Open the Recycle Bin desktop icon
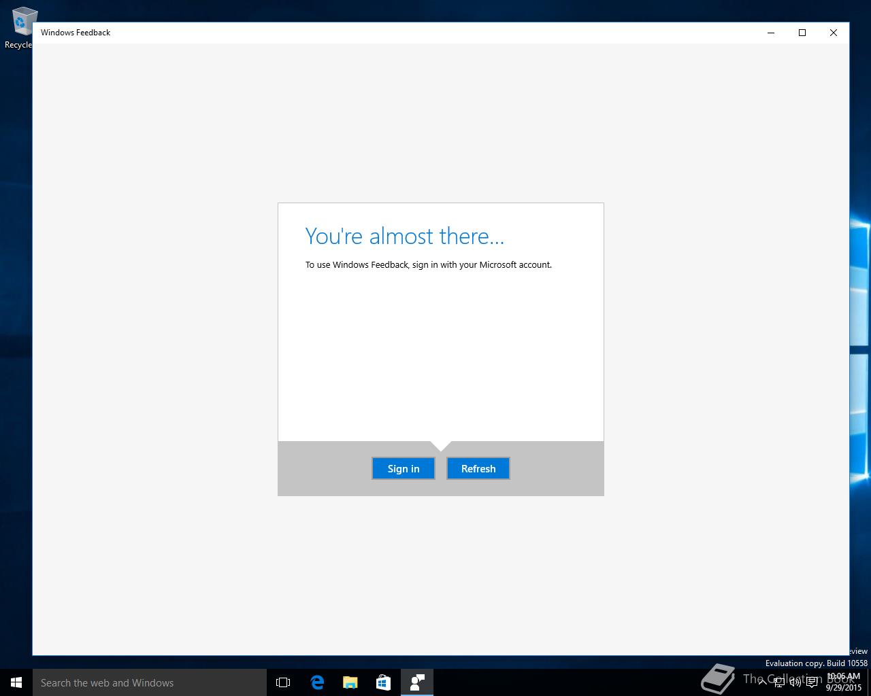 pos(20,27)
